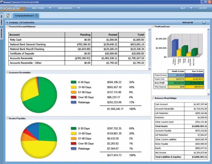Click the "$955,457.10" receivables amount
This screenshot has height=164, width=212.
114,87
